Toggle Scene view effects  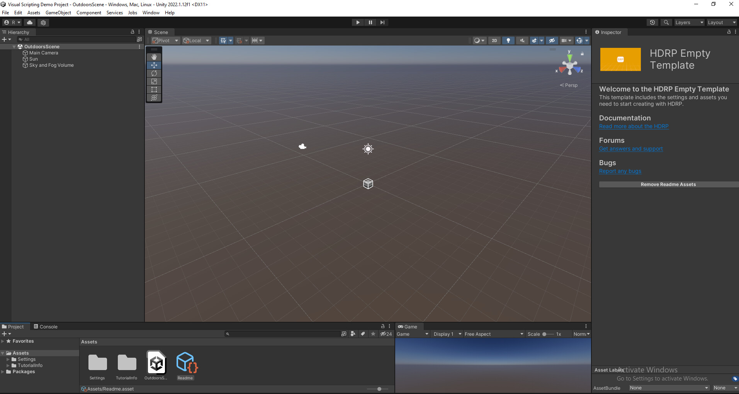click(x=534, y=41)
